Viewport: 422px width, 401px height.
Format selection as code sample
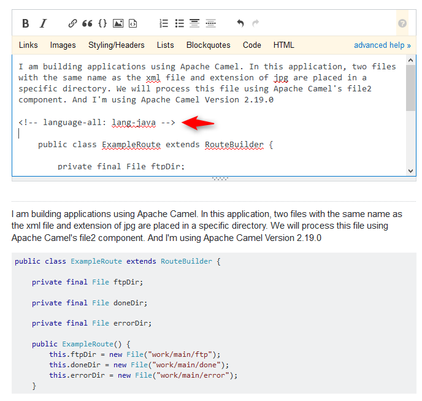point(102,23)
